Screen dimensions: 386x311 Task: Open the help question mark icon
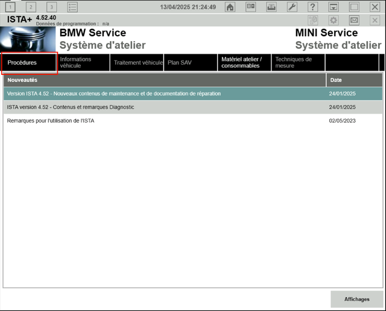pos(312,7)
